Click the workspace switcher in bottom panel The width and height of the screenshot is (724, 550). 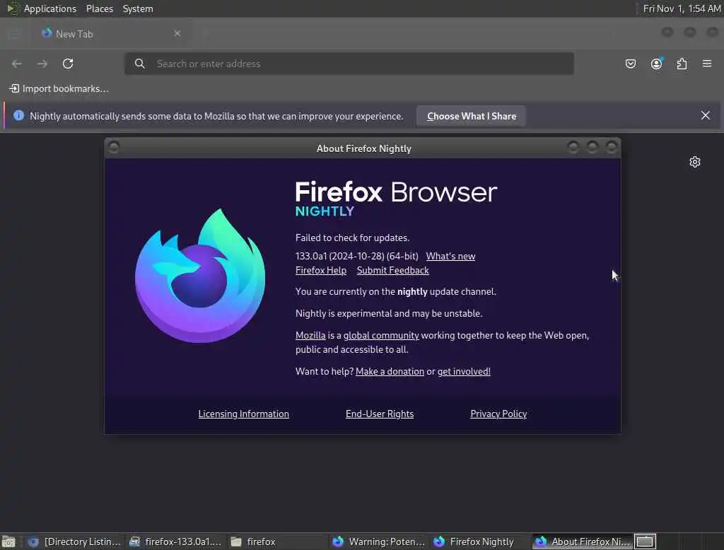(645, 542)
